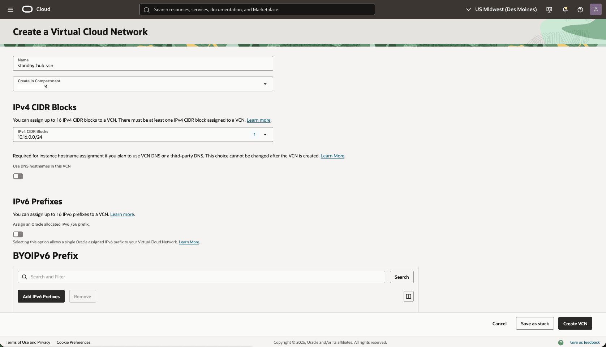Expand the Create In Compartment dropdown

265,84
